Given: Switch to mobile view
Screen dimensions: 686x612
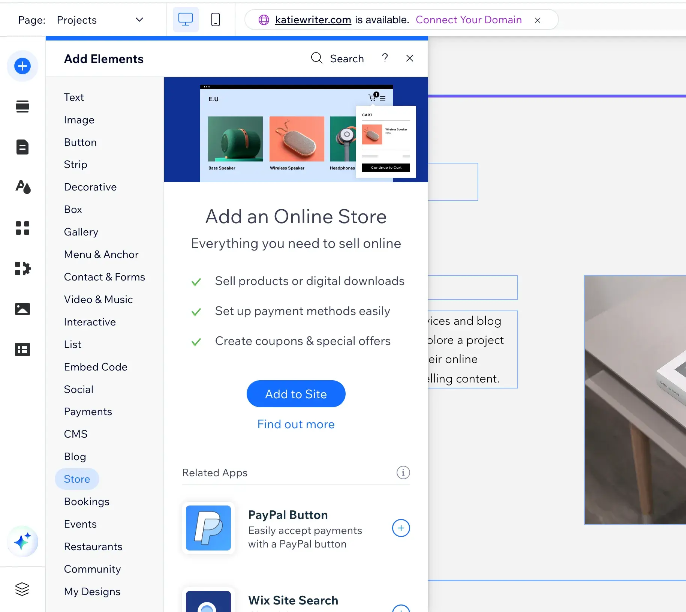Looking at the screenshot, I should tap(216, 19).
